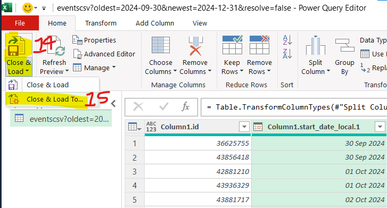This screenshot has width=387, height=208.
Task: Expand Remove Rows dropdown label
Action: coord(259,67)
